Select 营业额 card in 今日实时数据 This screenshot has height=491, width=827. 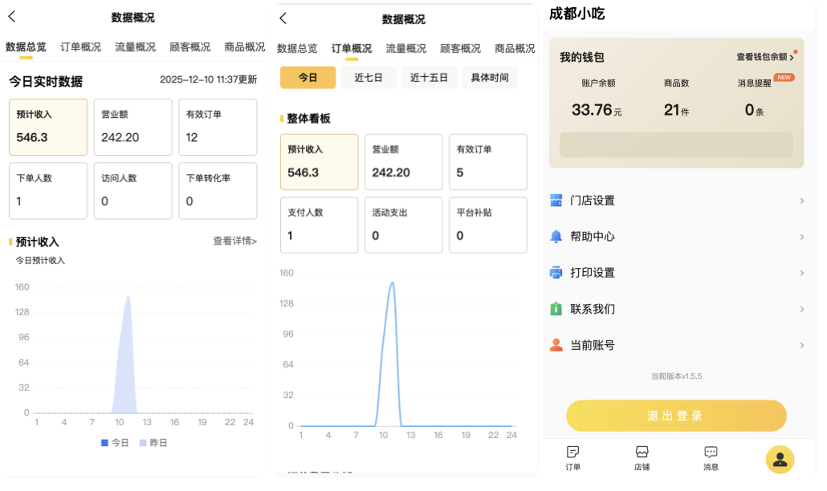[x=133, y=127]
